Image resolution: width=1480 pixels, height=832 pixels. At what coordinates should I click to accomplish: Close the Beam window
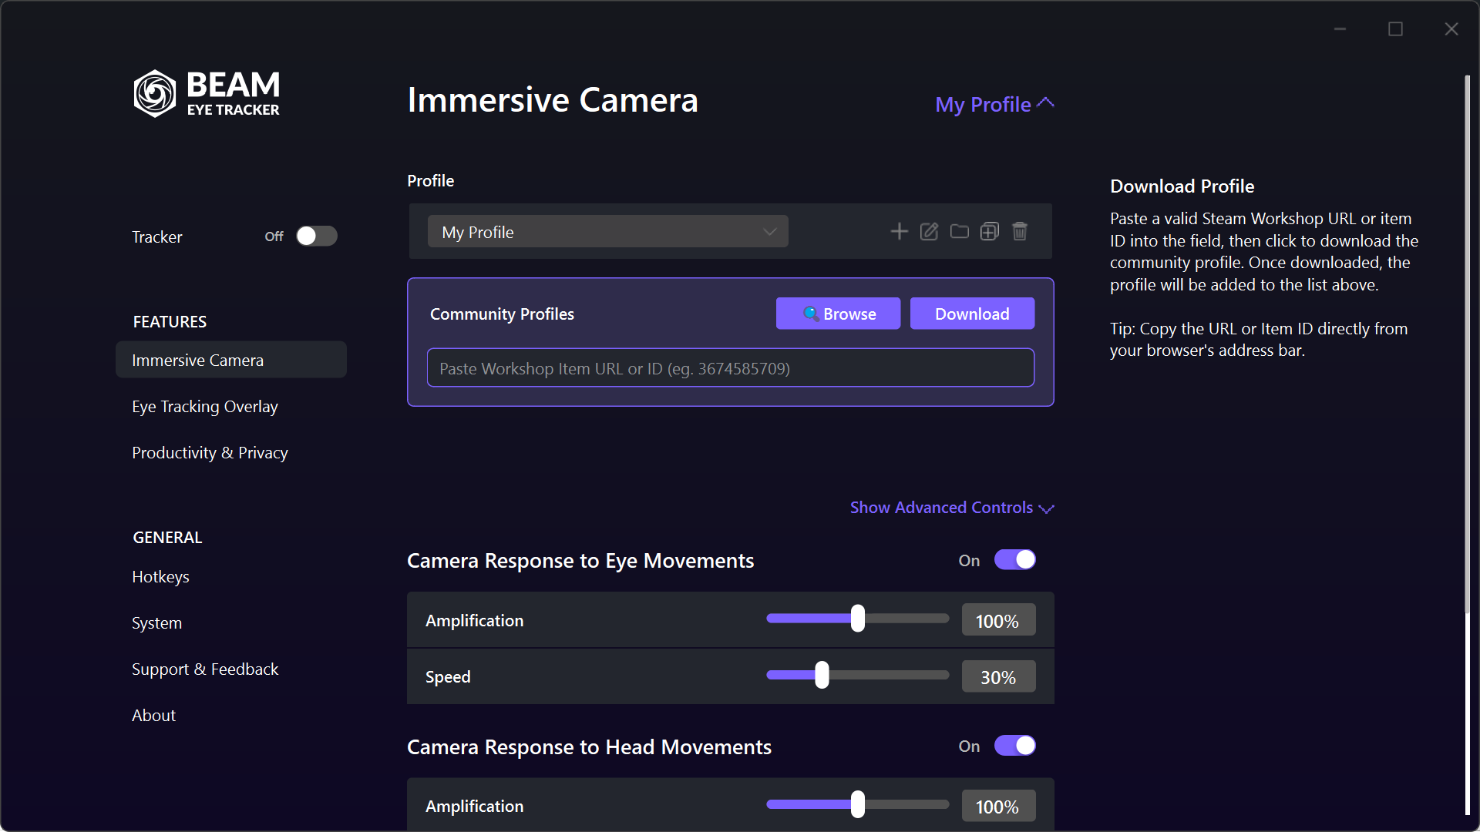pos(1451,29)
